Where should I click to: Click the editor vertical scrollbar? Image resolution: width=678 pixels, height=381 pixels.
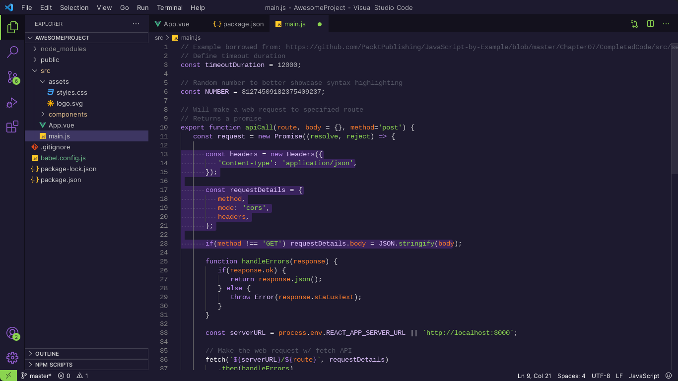point(675,108)
